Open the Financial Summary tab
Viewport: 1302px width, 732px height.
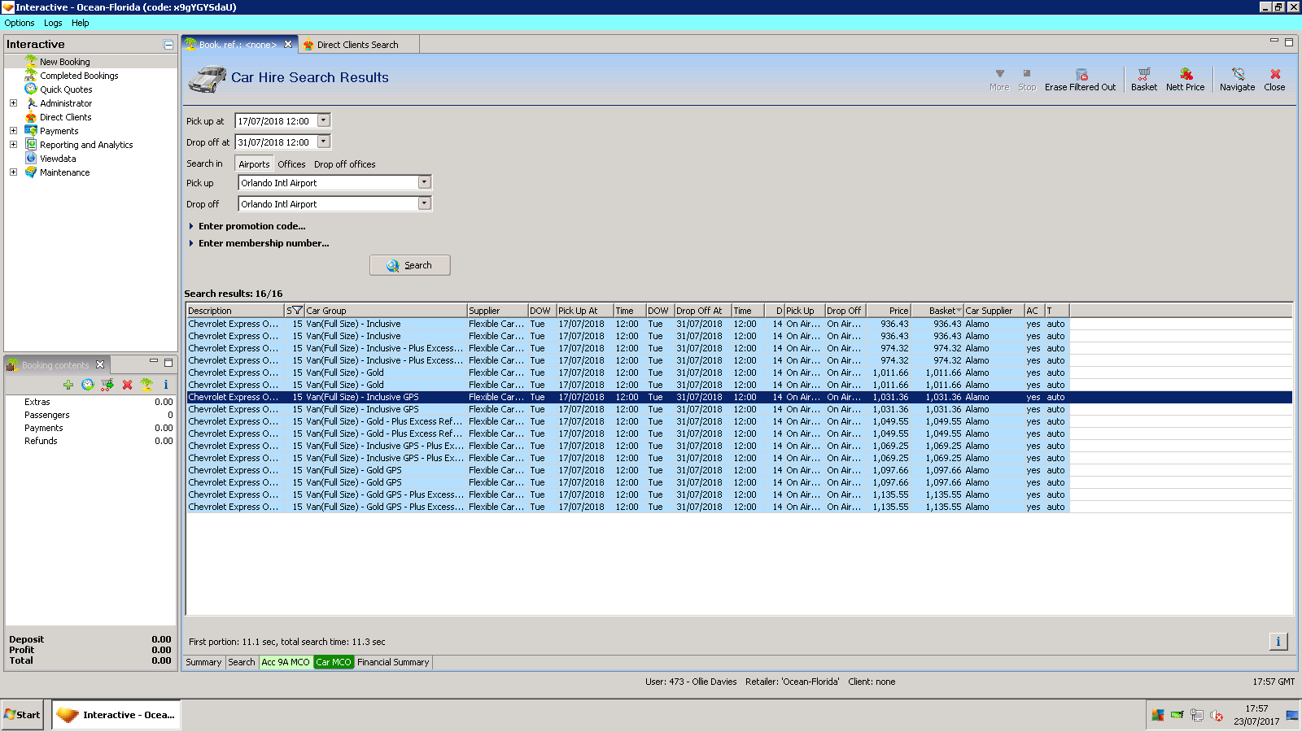point(393,662)
